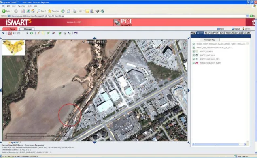257x158 pixels.
Task: Click the blue Help question icon
Action: point(219,29)
